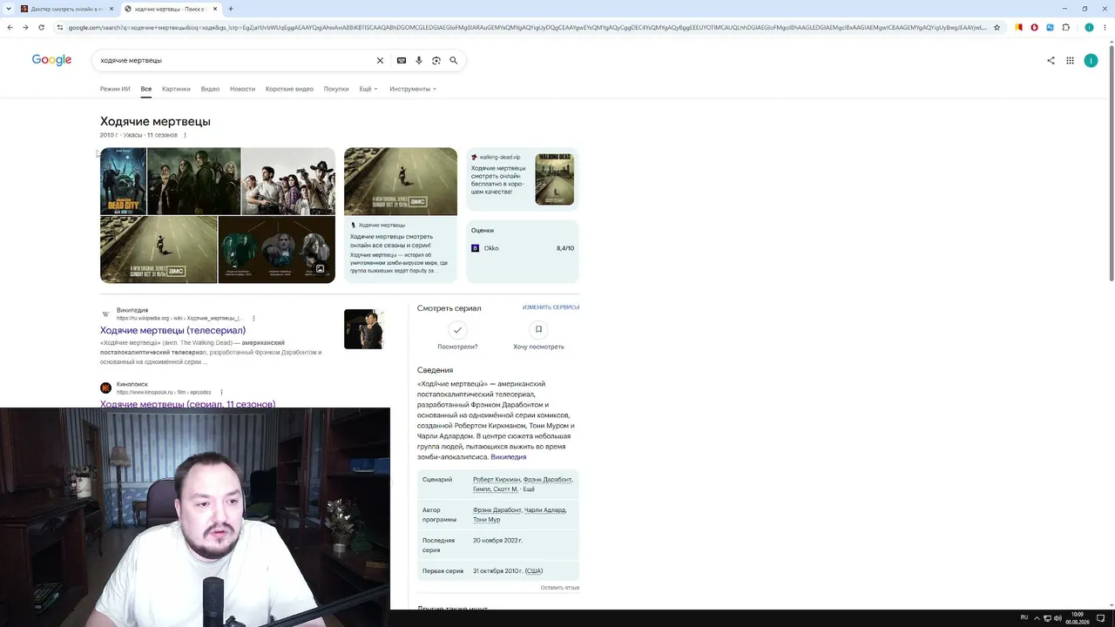Image resolution: width=1115 pixels, height=627 pixels.
Task: Expand the 'Ещё' search filter dropdown
Action: tap(368, 89)
